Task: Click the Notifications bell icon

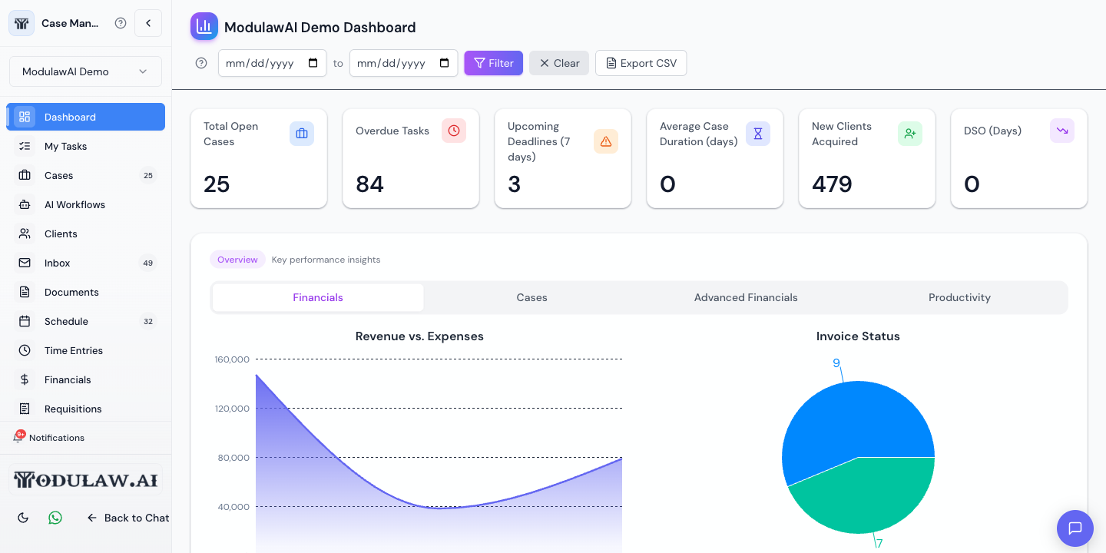Action: 18,437
